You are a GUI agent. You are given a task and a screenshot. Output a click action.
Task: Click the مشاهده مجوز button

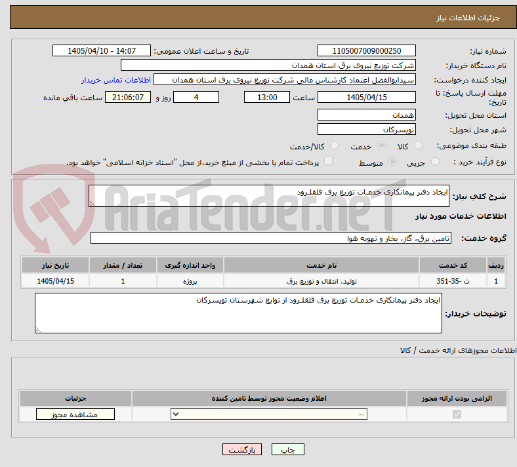(x=75, y=414)
